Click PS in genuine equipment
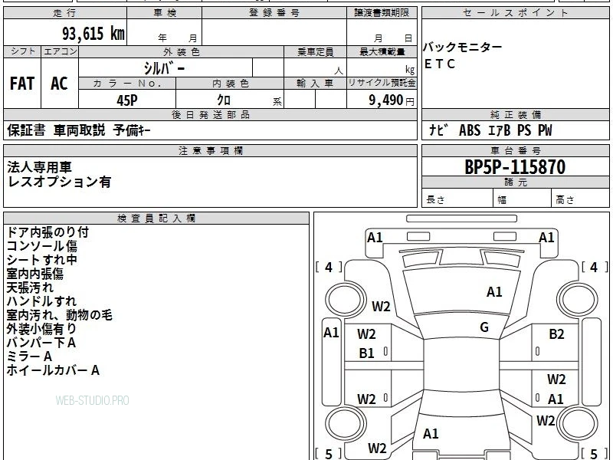 [x=524, y=130]
